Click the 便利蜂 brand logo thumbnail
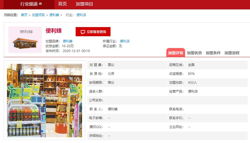 25,40
